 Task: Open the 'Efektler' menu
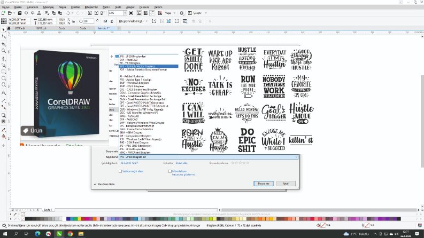tap(75, 7)
